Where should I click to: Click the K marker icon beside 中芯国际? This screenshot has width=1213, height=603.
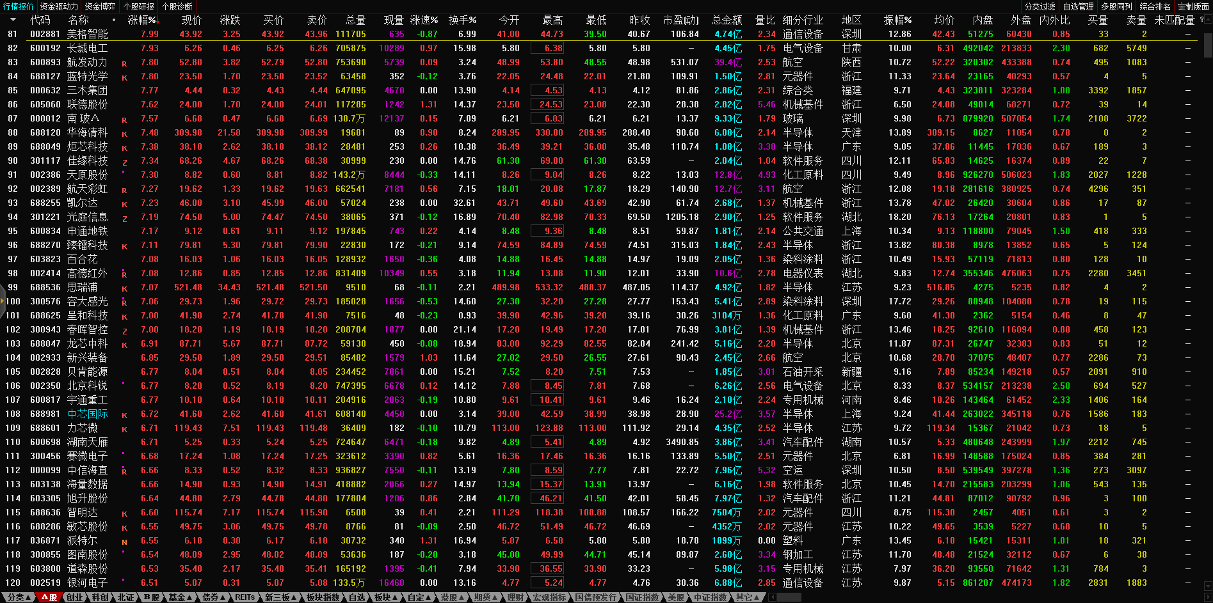point(124,415)
